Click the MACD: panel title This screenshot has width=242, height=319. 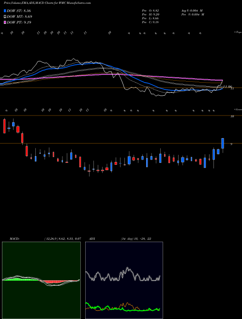(x=14, y=239)
